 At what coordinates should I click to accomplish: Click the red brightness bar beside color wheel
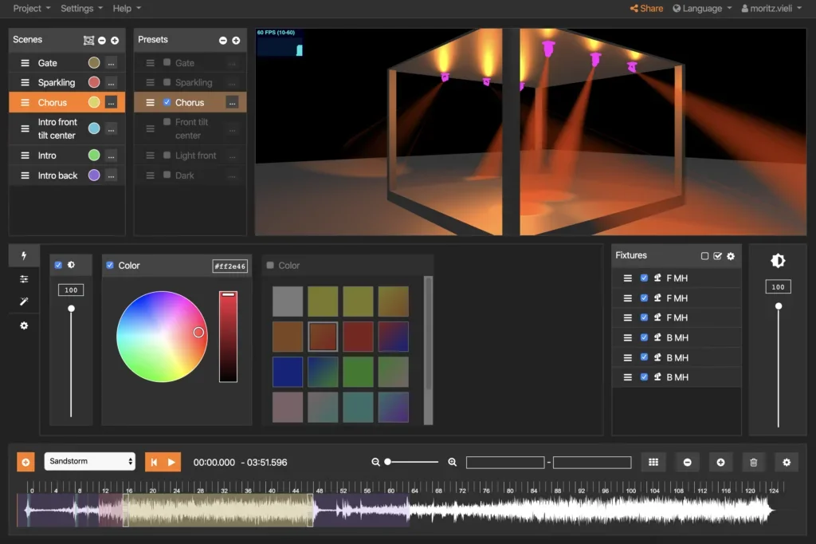coord(228,337)
